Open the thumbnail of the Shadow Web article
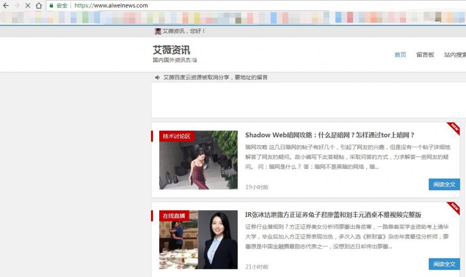Viewport: 466px width, 277px height. (198, 160)
